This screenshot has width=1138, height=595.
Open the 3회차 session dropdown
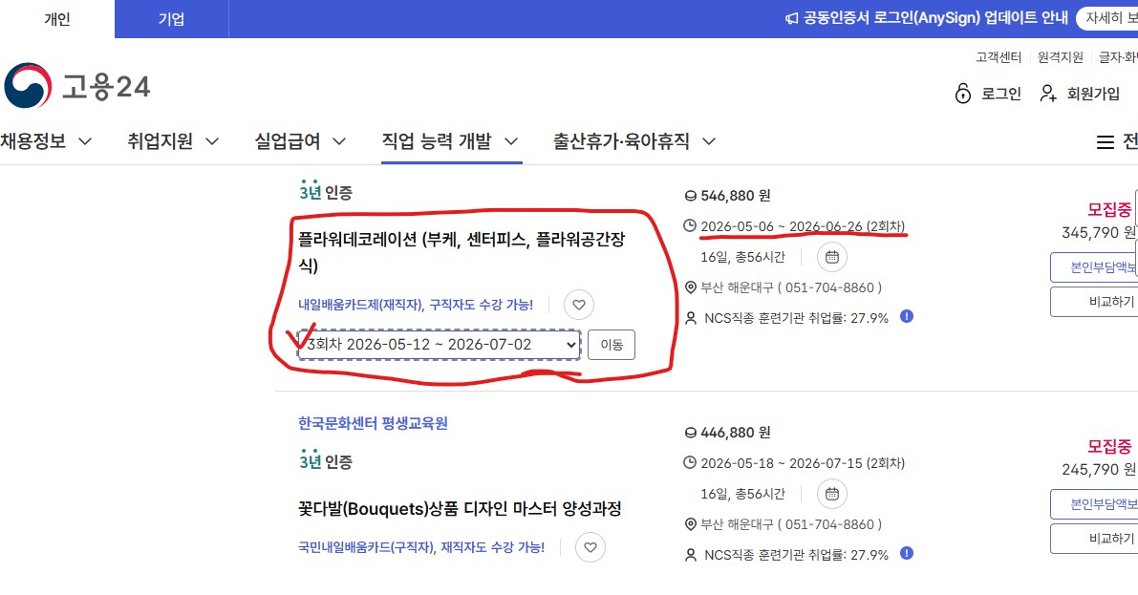point(439,344)
